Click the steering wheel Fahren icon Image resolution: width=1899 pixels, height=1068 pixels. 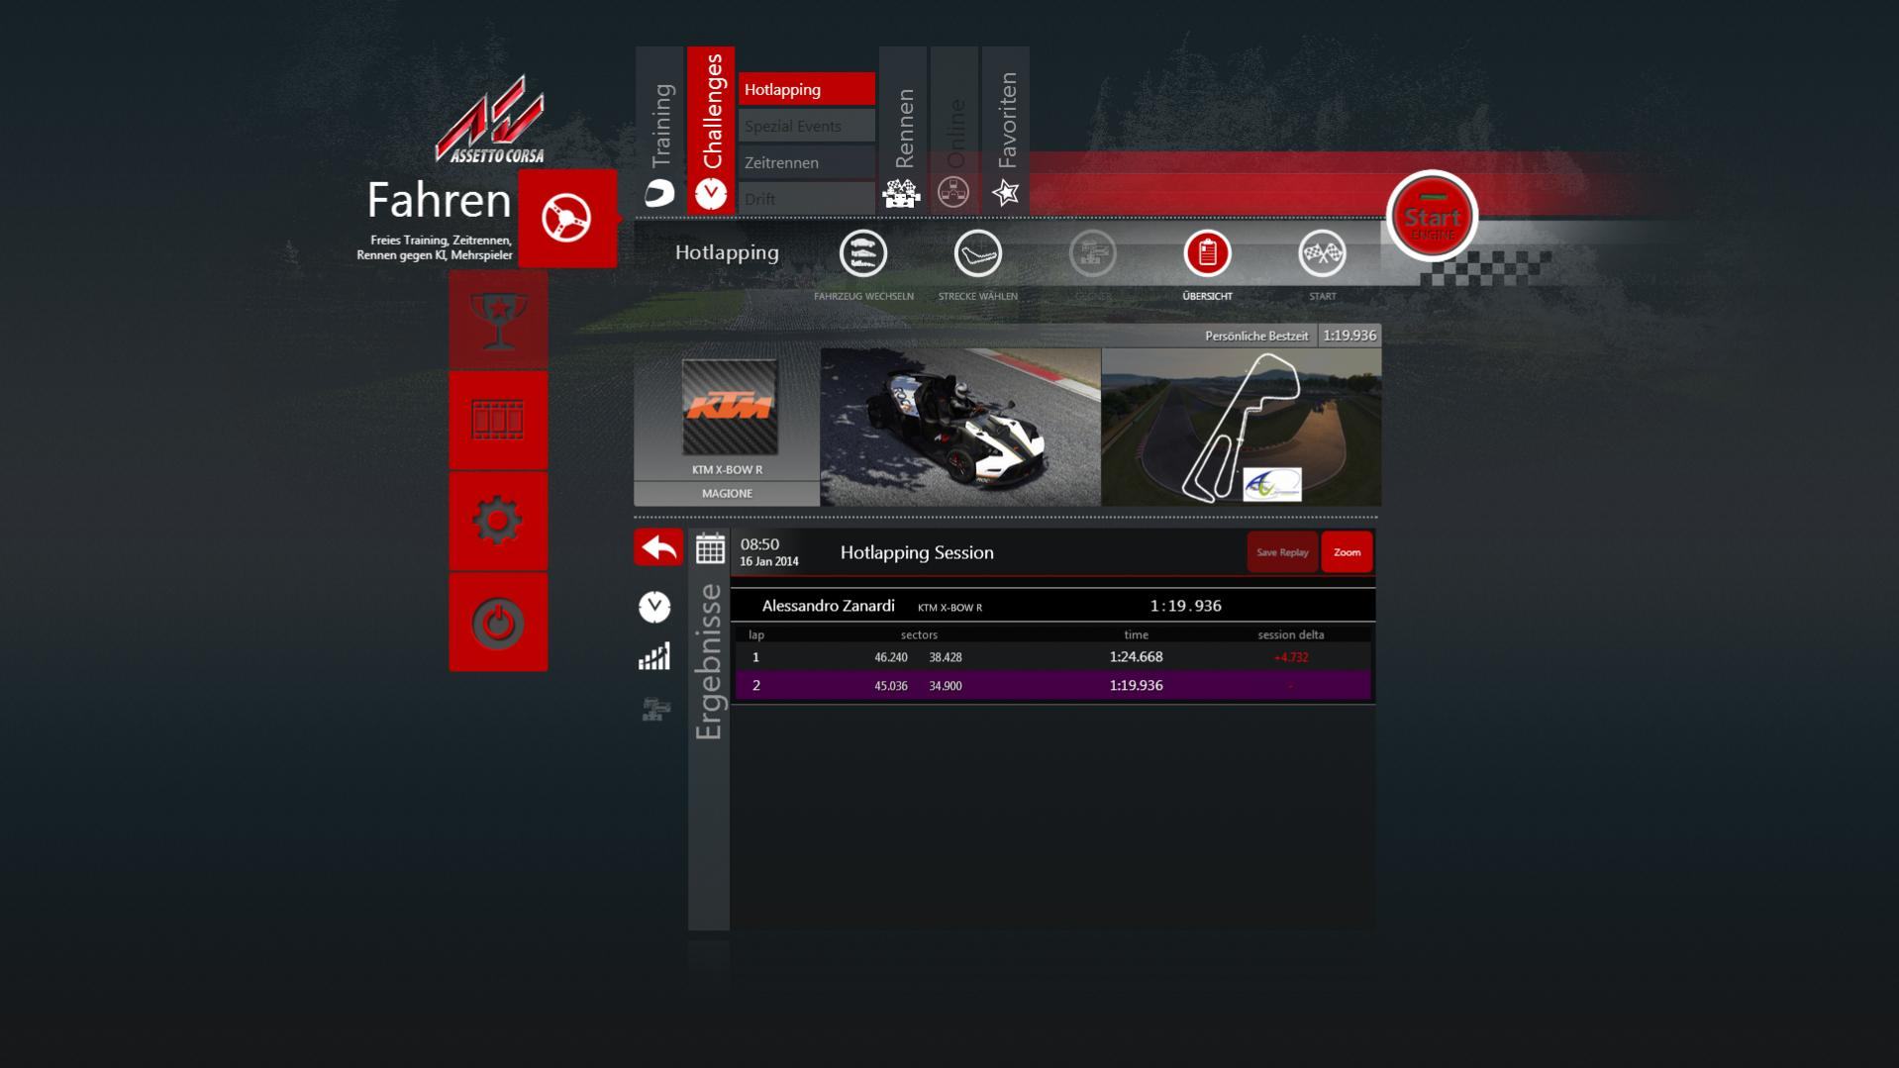tap(567, 218)
